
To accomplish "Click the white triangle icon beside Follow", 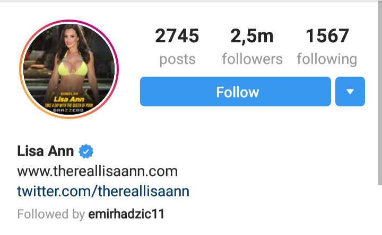I will pyautogui.click(x=350, y=92).
